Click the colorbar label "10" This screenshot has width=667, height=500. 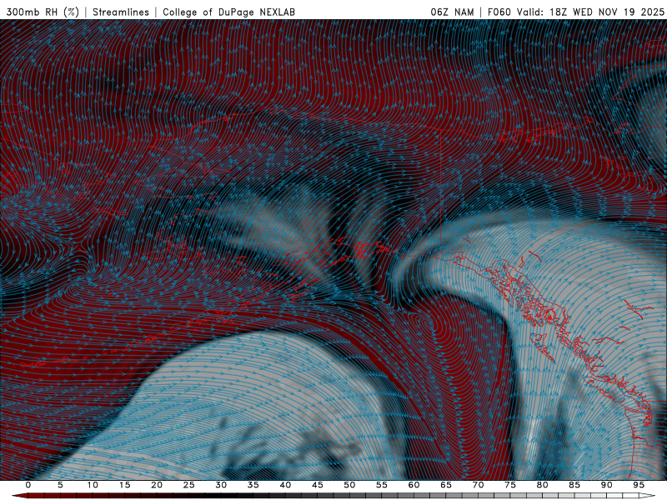click(93, 485)
